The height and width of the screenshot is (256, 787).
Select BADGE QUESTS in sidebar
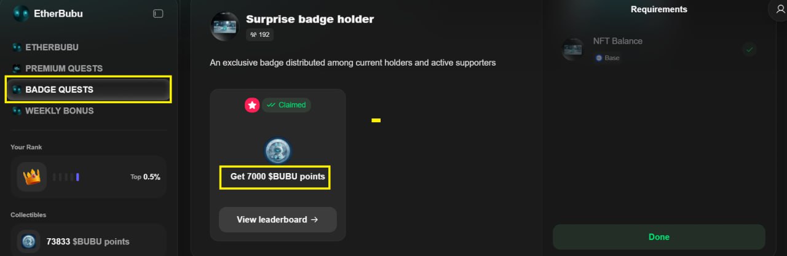[x=59, y=90]
